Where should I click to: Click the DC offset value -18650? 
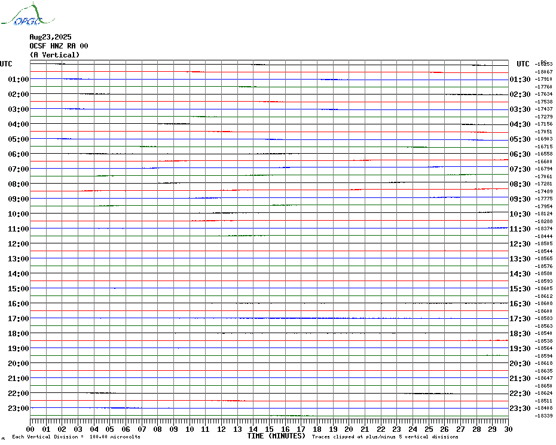543,386
